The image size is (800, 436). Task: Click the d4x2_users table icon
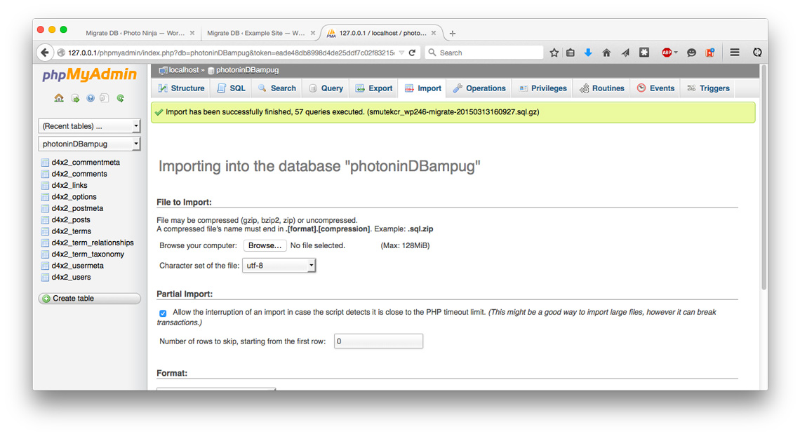click(x=45, y=277)
